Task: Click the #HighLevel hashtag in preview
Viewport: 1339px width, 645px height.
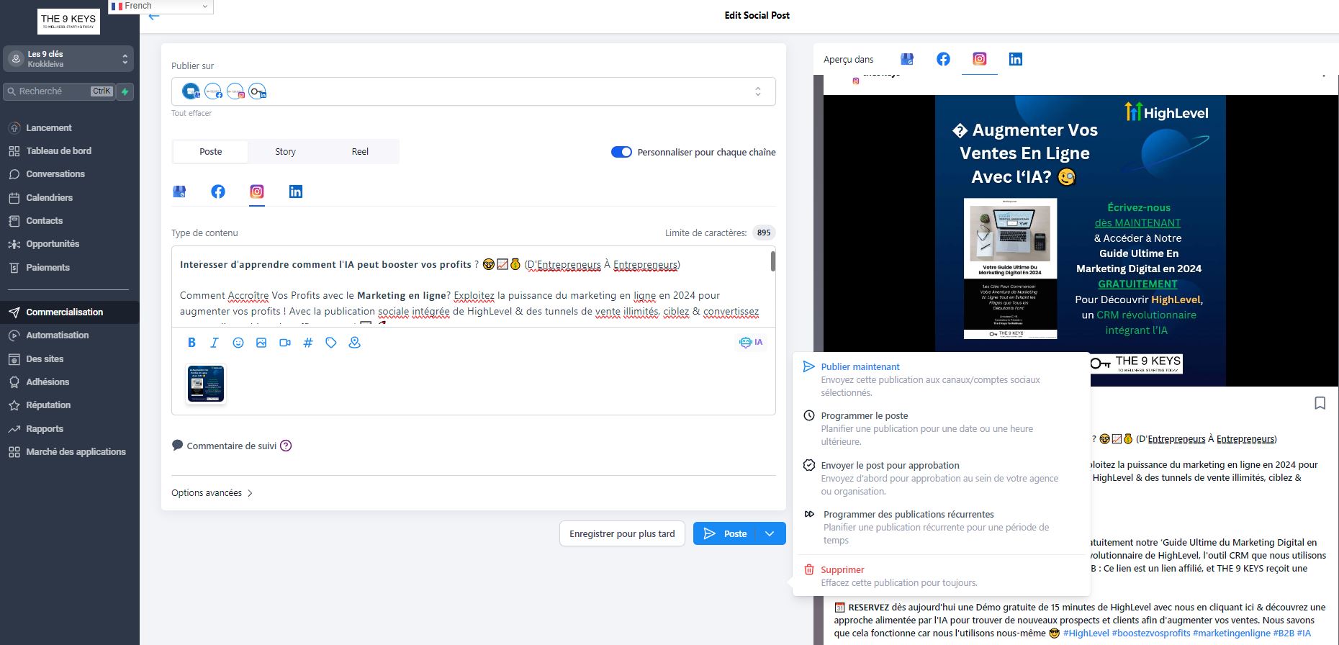Action: click(1086, 633)
